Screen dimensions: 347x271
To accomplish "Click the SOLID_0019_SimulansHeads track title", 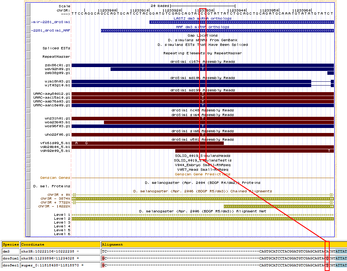I will 203,156.
